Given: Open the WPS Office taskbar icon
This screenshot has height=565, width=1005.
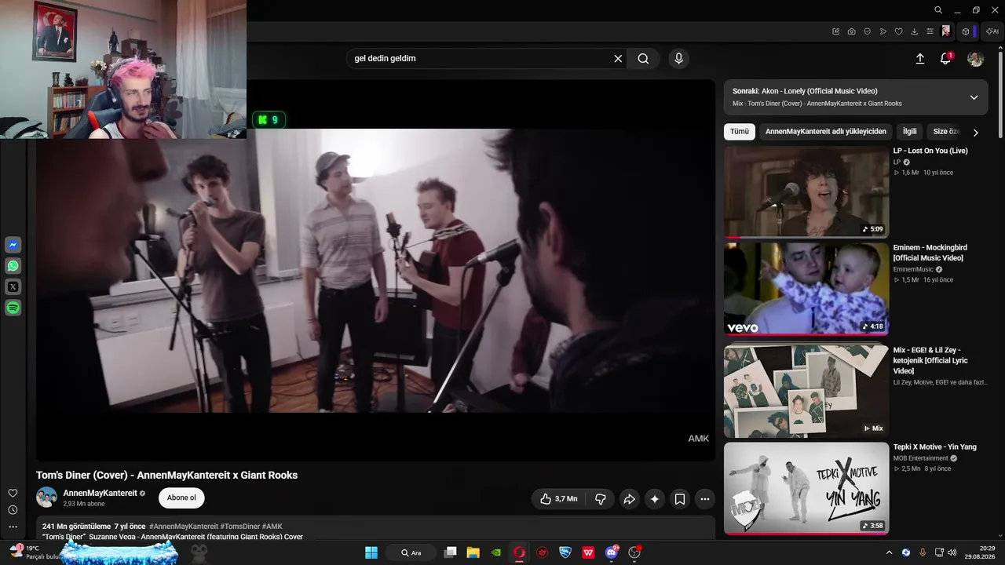Looking at the screenshot, I should tap(588, 552).
